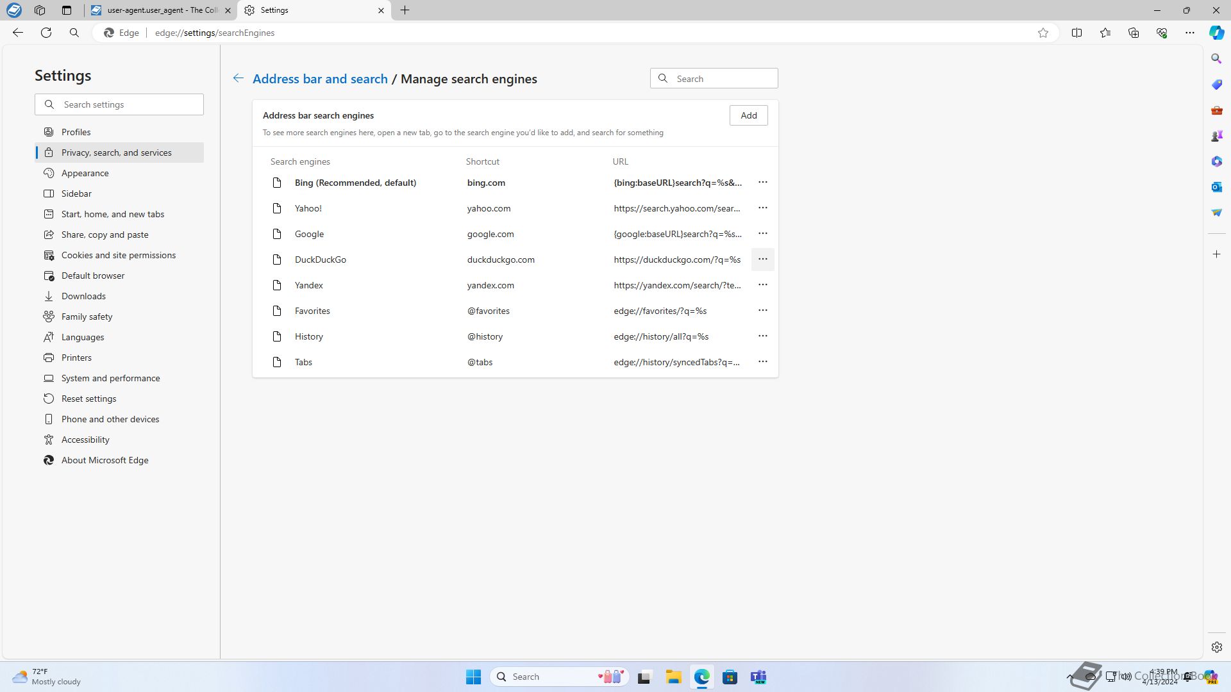Open more actions for Yandex row
The height and width of the screenshot is (692, 1231).
pos(763,285)
